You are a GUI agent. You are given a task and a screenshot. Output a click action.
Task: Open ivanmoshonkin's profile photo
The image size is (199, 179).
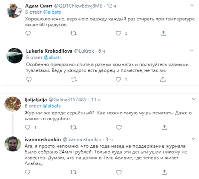13,144
